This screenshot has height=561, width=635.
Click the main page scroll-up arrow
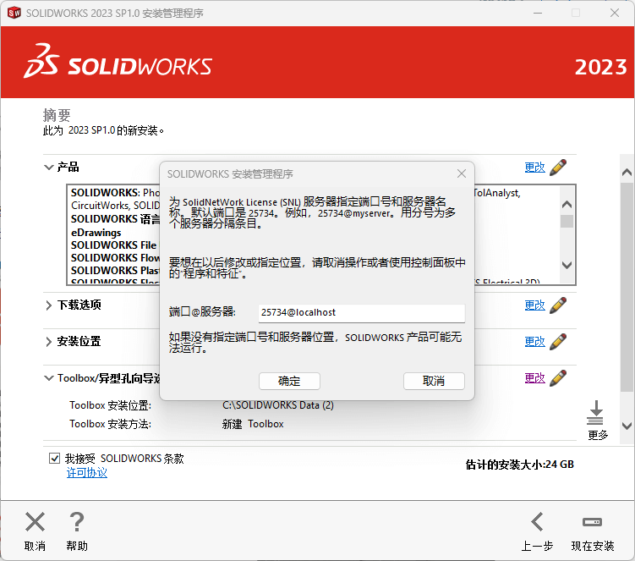627,173
